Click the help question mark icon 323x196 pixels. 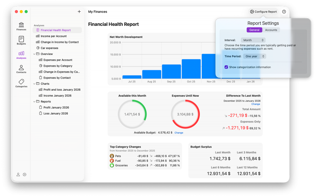point(284,12)
